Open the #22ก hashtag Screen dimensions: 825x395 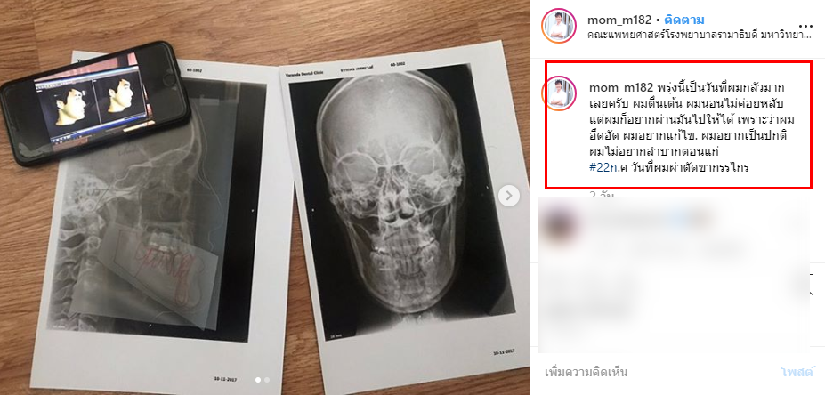[x=604, y=168]
